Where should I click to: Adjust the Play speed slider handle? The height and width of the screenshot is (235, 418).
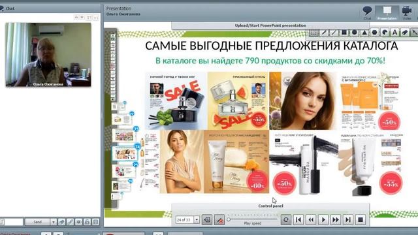point(229,219)
